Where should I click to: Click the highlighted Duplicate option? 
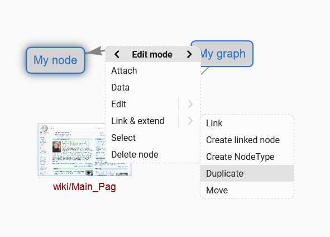click(247, 173)
